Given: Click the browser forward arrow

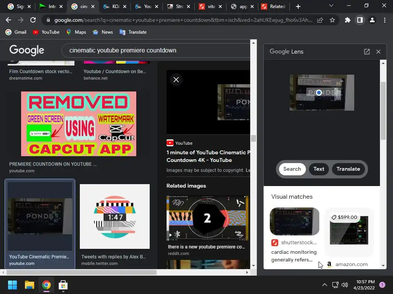Looking at the screenshot, I should click(21, 20).
